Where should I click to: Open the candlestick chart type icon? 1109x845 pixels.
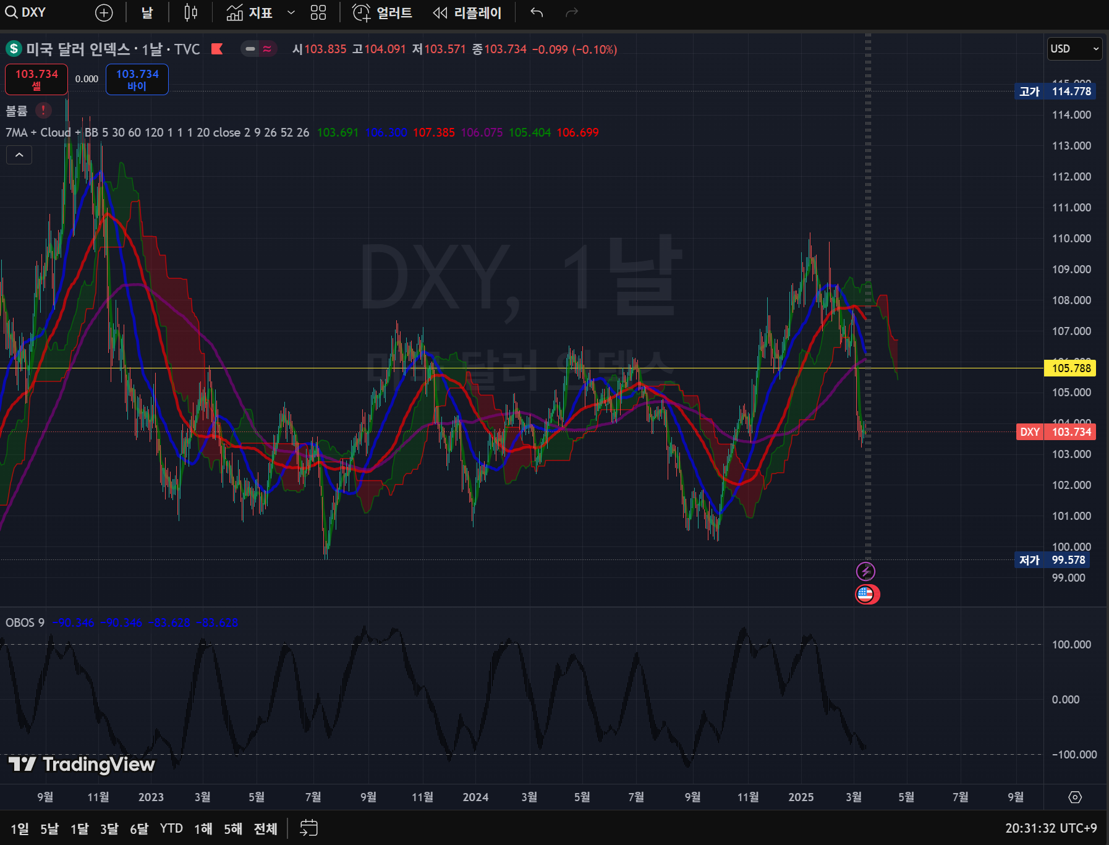(190, 12)
